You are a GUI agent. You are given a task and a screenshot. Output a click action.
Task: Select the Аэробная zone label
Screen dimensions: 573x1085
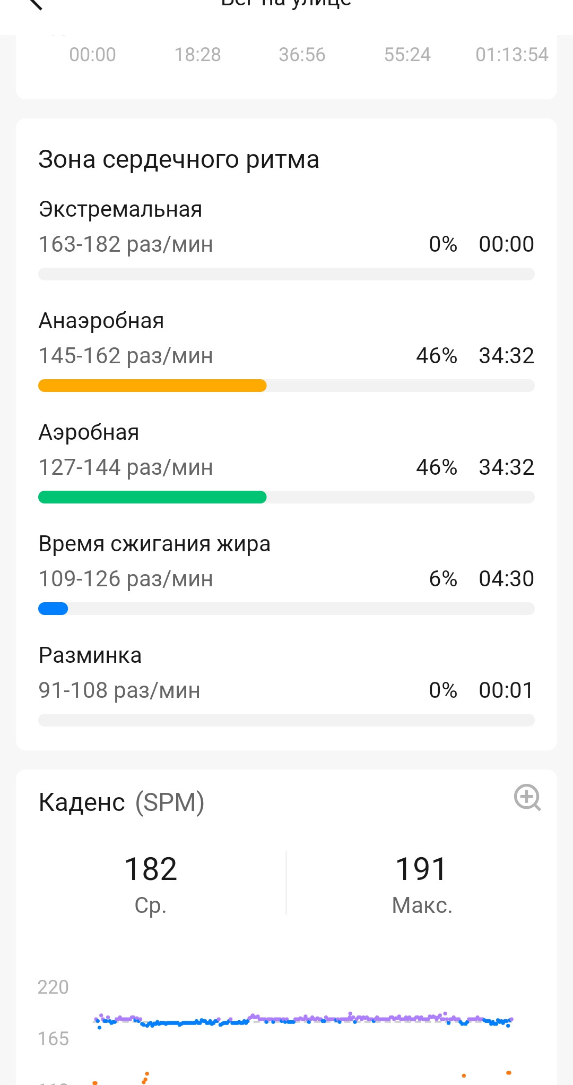coord(89,432)
